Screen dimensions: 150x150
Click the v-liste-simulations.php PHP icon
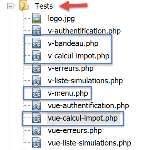[37, 80]
